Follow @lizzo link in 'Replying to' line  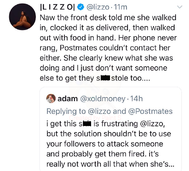[x=100, y=111]
